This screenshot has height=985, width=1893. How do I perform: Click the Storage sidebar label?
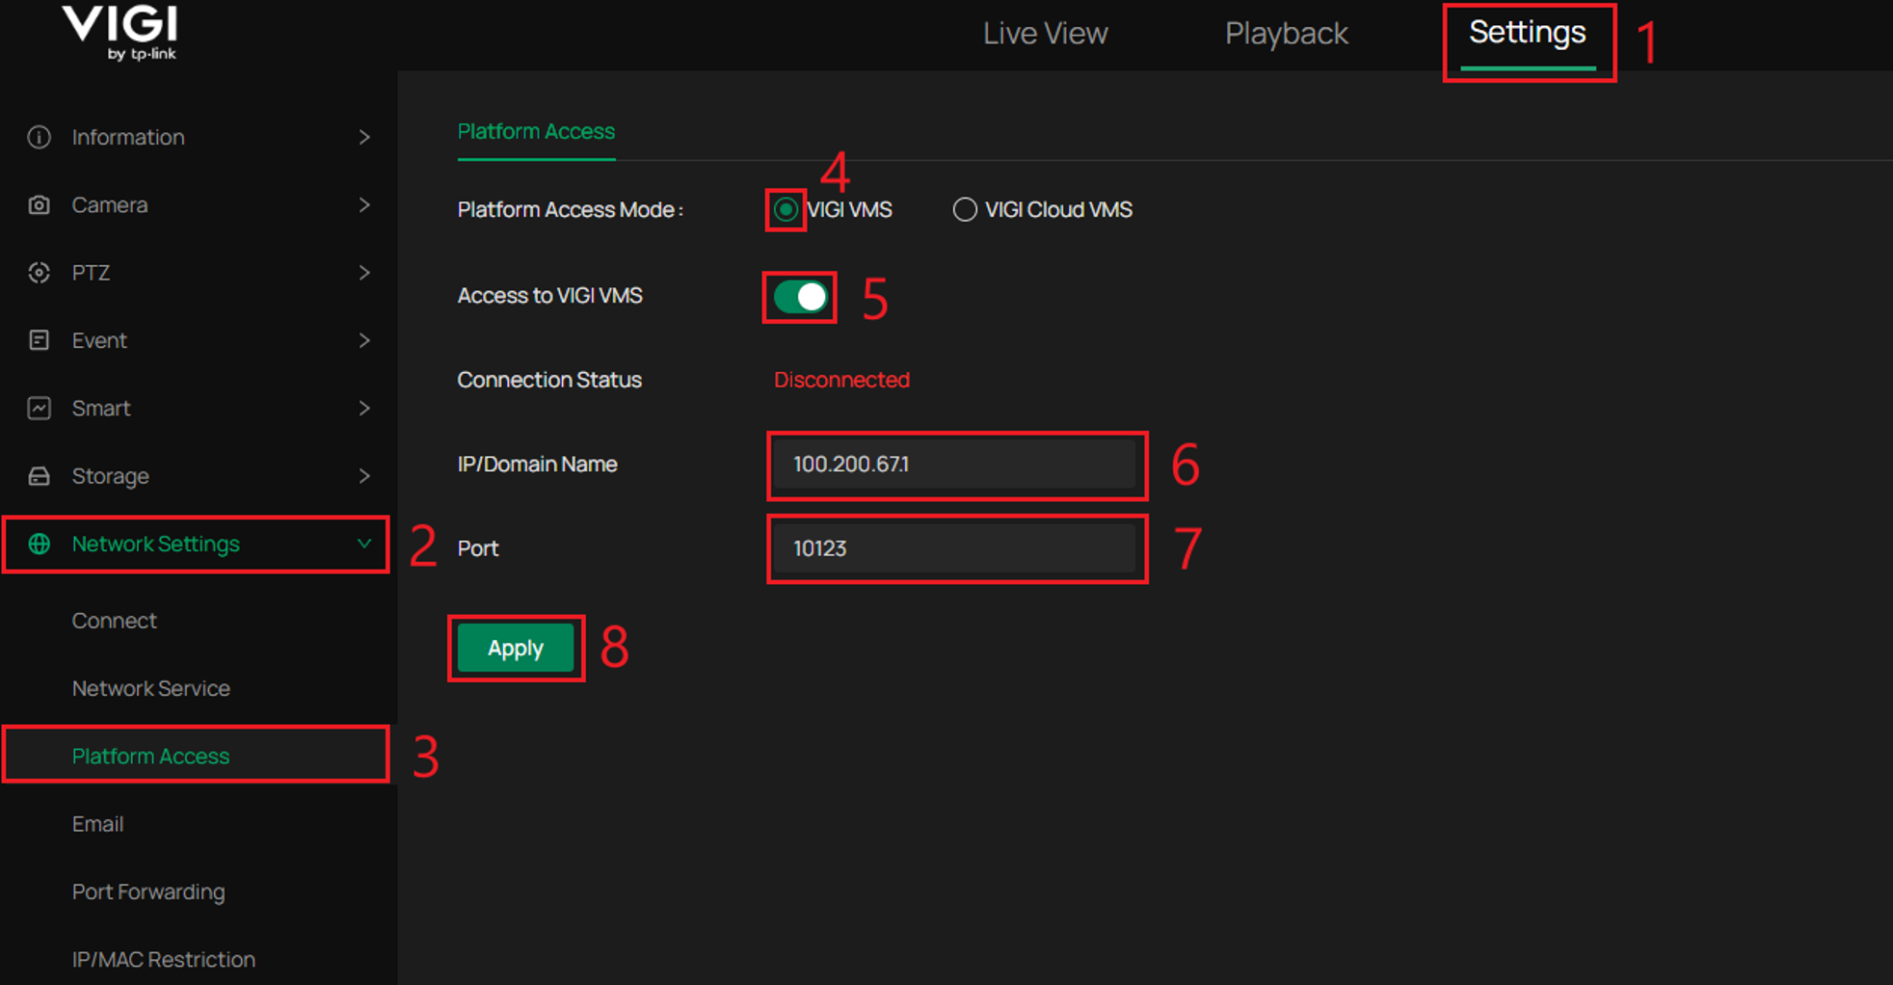[x=110, y=476]
